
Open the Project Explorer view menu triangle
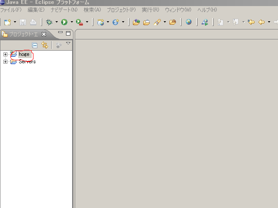68,43
